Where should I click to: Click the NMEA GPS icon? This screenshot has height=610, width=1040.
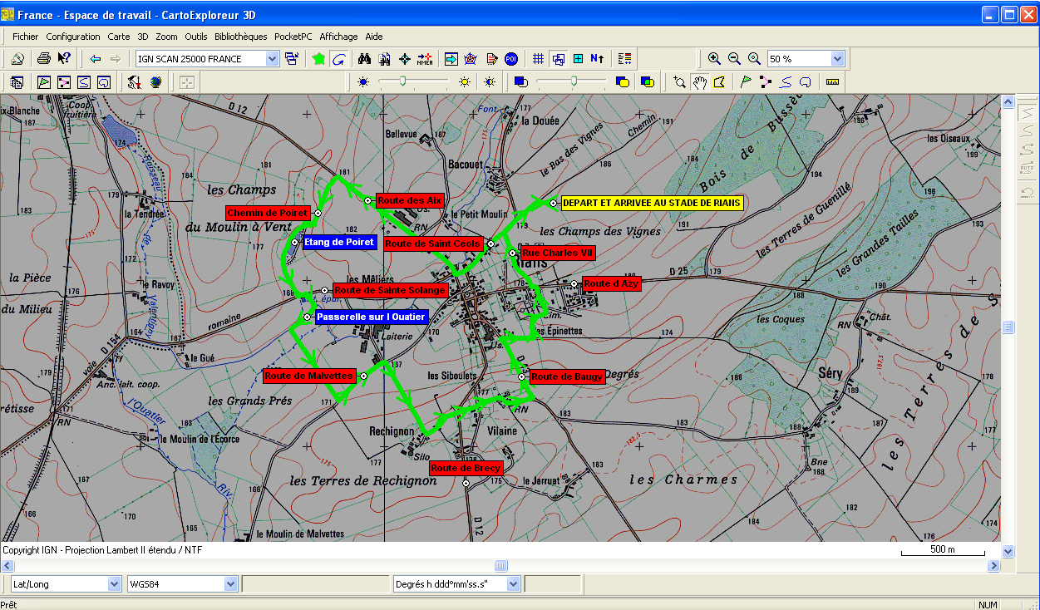click(x=425, y=59)
